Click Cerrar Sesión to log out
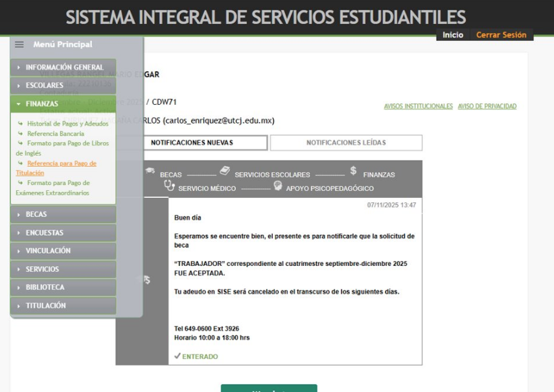The image size is (554, 392). click(501, 35)
